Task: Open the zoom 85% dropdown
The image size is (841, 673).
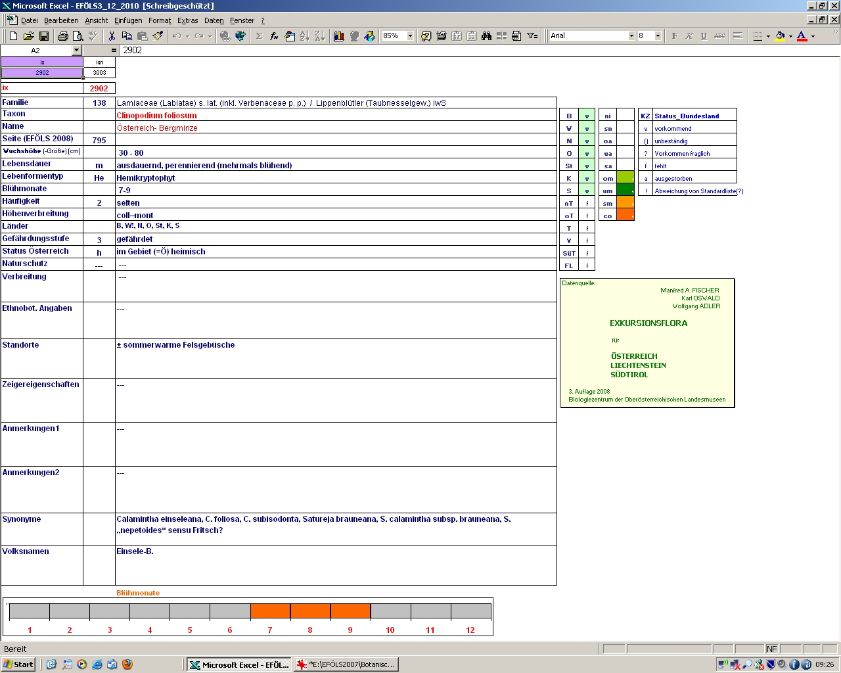Action: pyautogui.click(x=410, y=36)
